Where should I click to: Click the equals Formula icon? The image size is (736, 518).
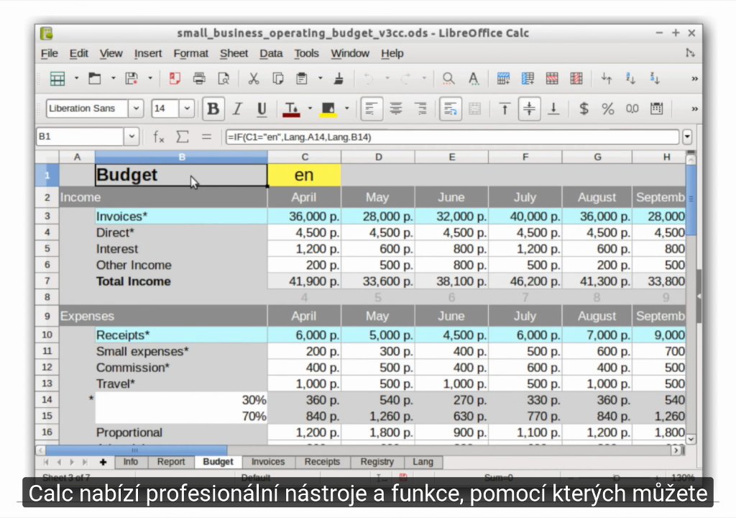206,137
